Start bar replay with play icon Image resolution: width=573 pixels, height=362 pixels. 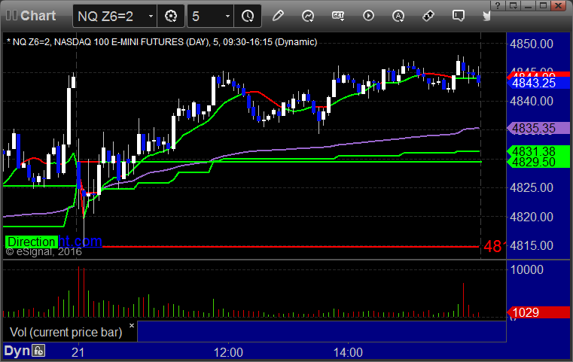[368, 16]
